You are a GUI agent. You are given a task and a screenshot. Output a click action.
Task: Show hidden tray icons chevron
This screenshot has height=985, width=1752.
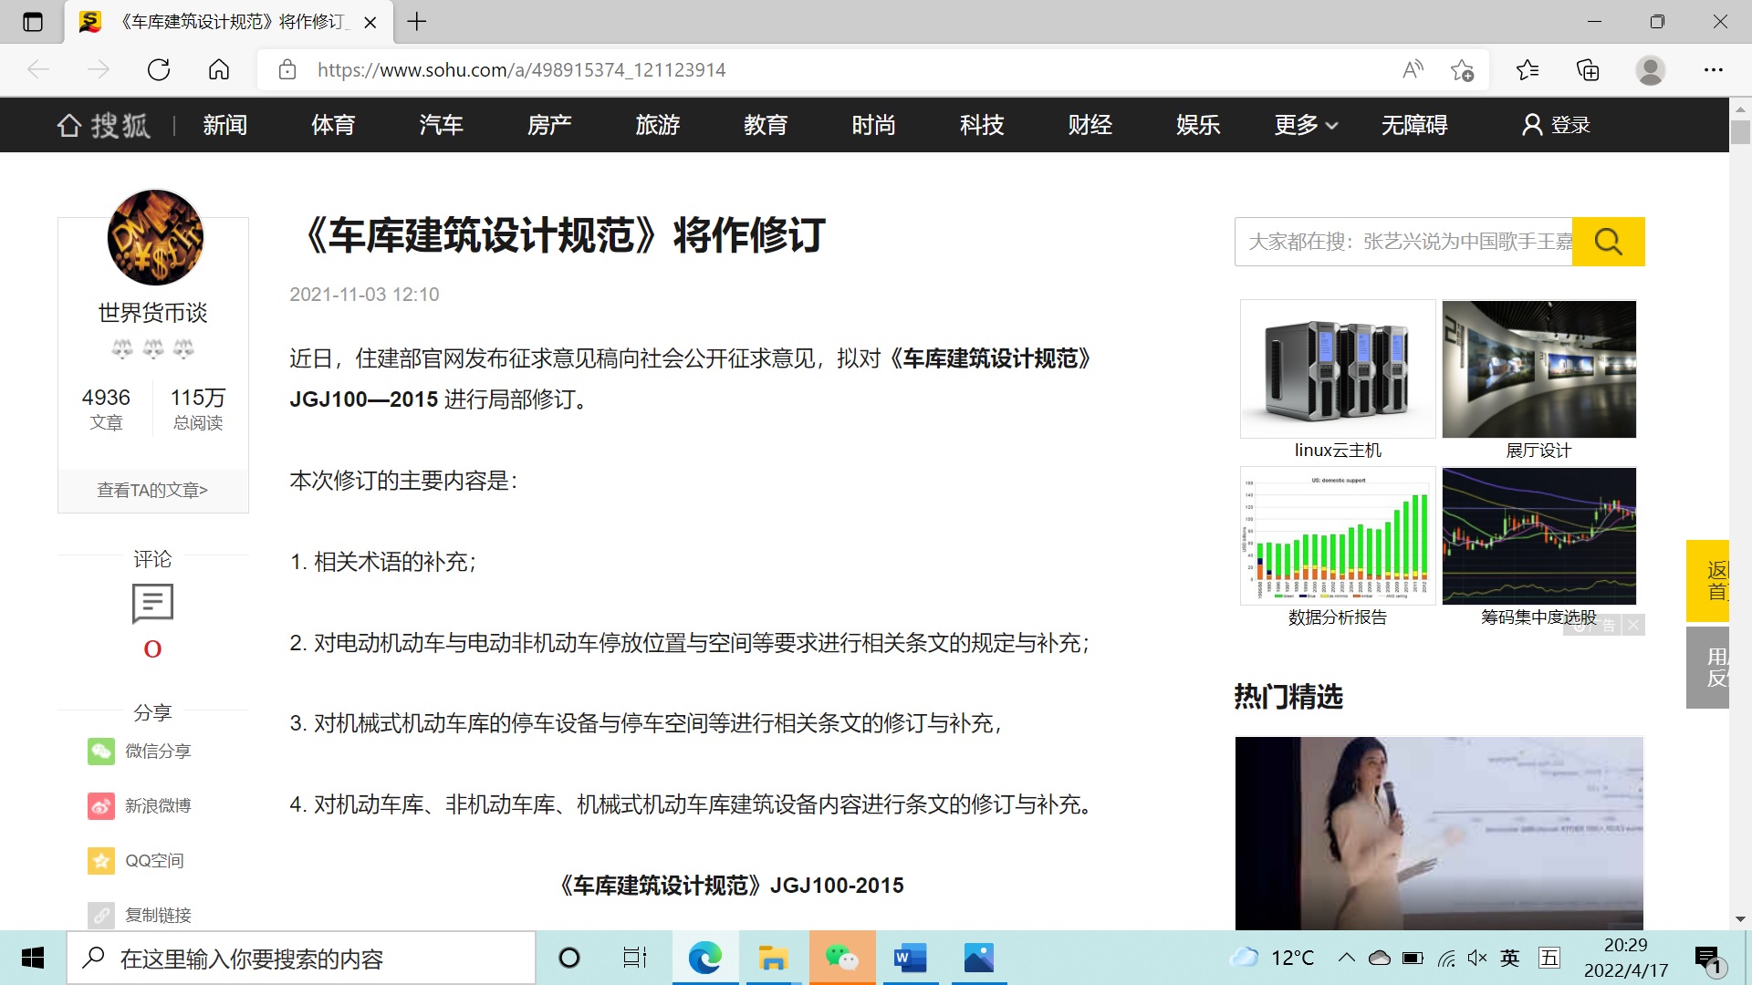coord(1346,958)
